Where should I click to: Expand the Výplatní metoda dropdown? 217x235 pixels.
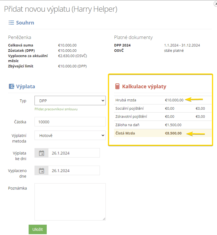pos(70,135)
